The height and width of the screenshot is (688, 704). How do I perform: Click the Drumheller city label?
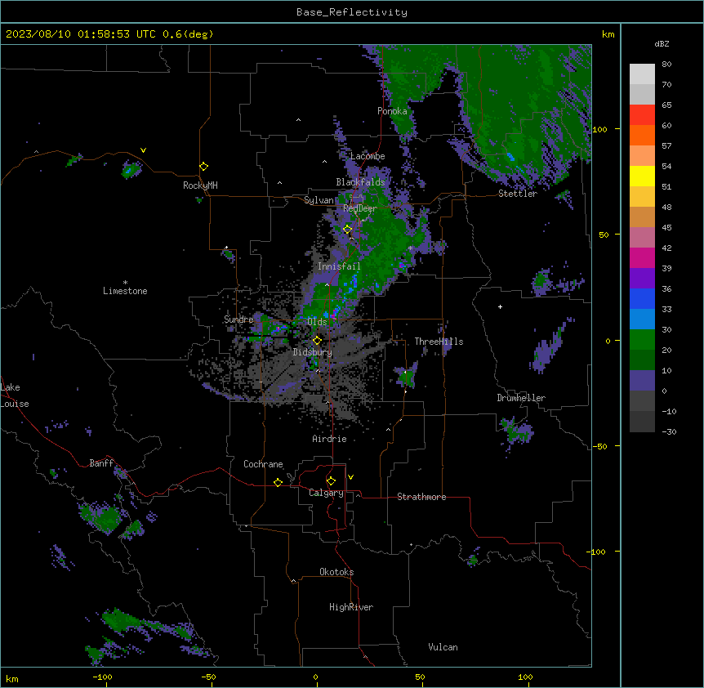521,398
